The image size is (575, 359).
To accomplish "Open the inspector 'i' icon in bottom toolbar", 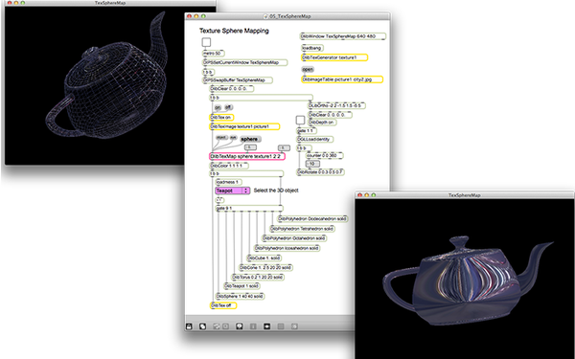I will point(253,326).
